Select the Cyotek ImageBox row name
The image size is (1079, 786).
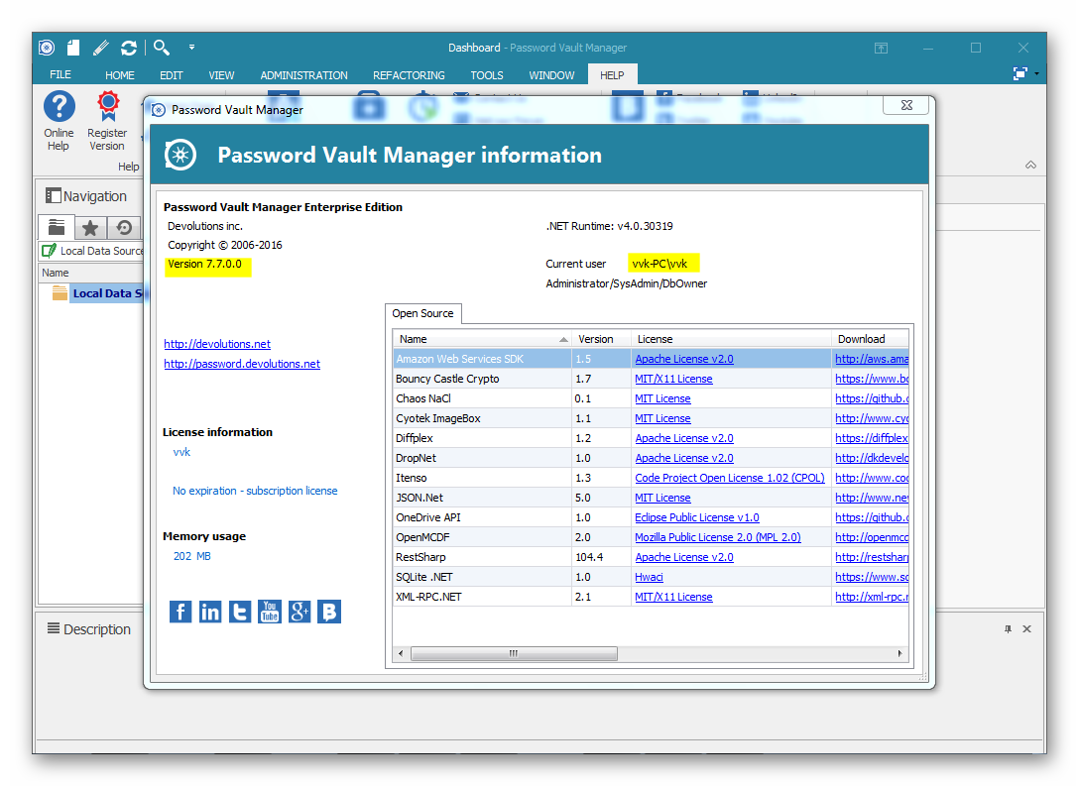(x=437, y=419)
